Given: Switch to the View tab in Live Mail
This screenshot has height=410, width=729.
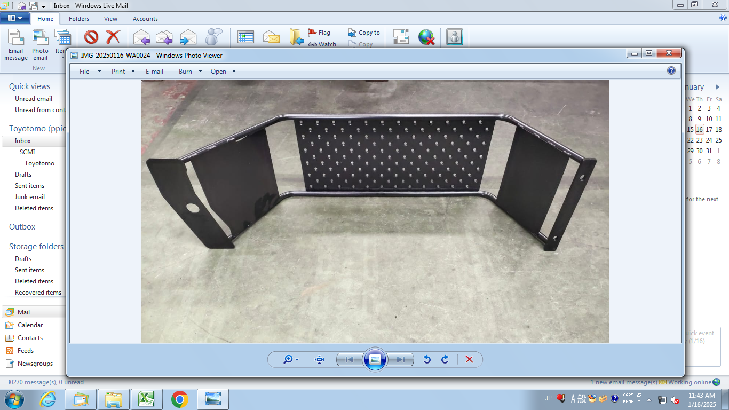Looking at the screenshot, I should click(111, 19).
